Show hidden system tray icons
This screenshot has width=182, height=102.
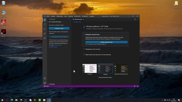click(x=163, y=100)
